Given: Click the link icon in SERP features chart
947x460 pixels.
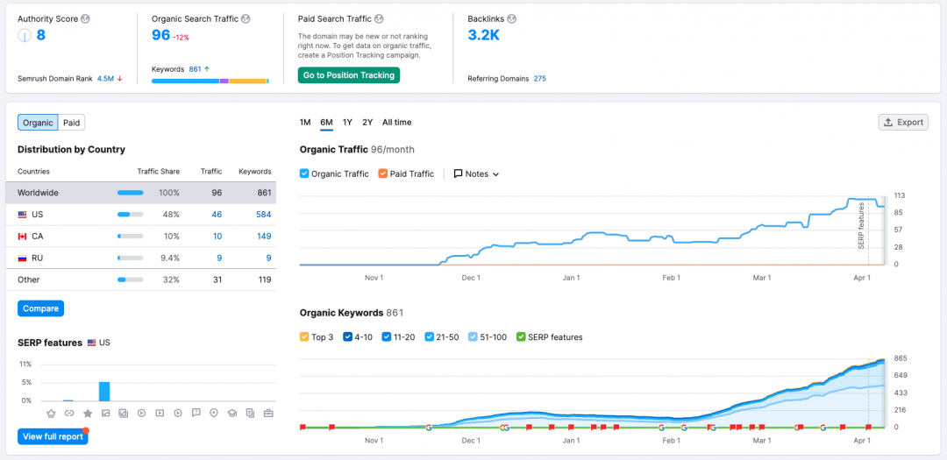Looking at the screenshot, I should (69, 413).
